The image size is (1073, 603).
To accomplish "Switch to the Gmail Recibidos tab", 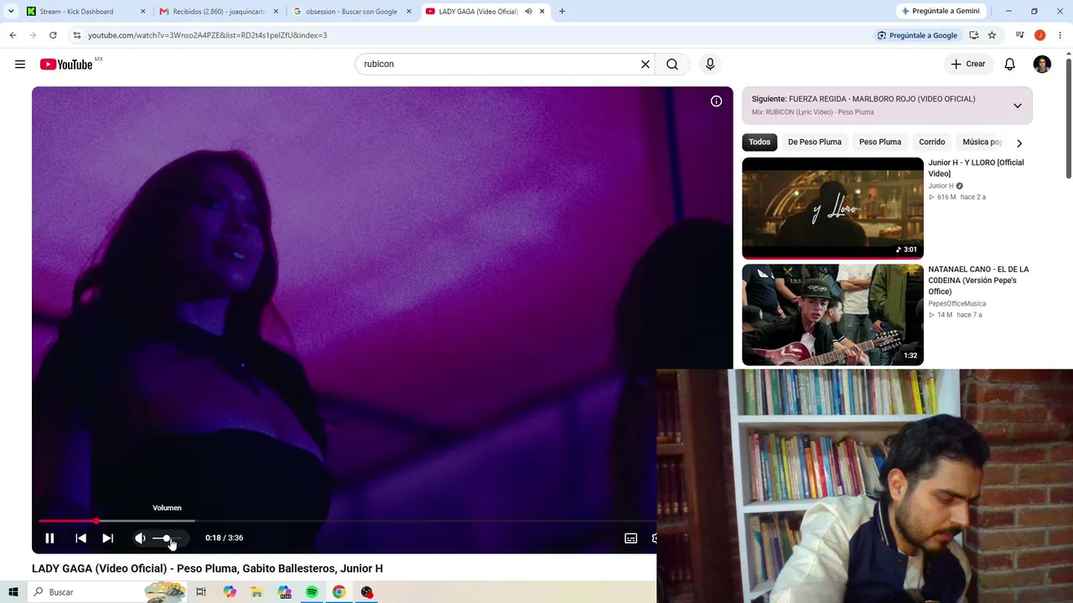I will [x=219, y=12].
